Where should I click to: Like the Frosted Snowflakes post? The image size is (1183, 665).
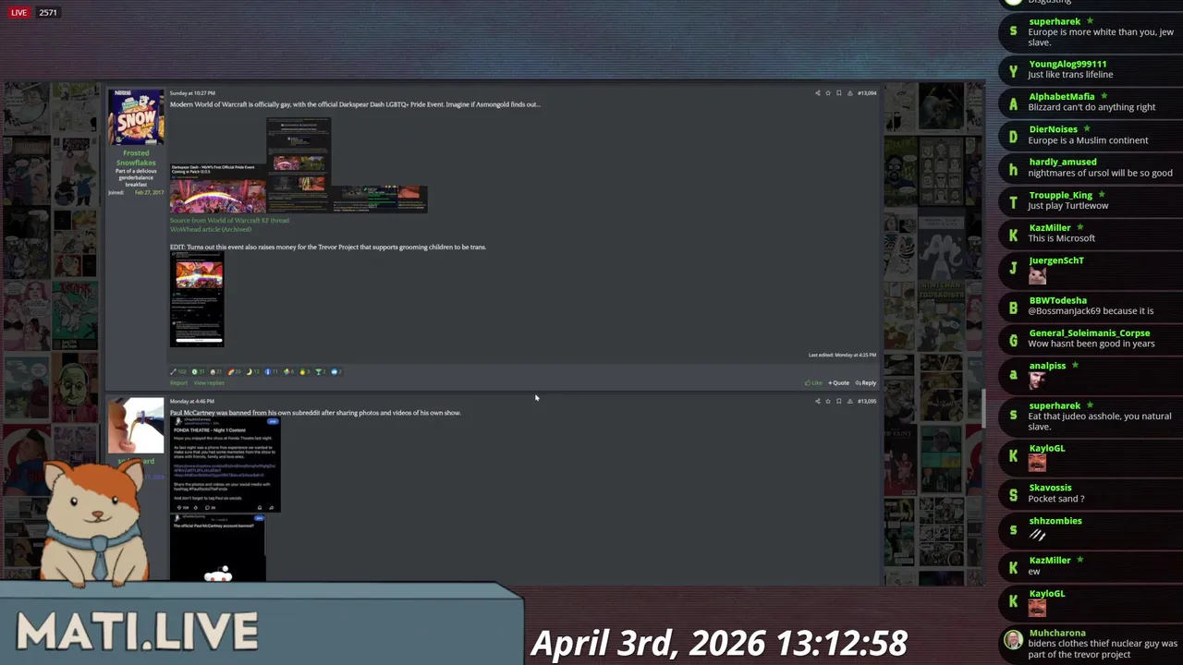(x=813, y=382)
